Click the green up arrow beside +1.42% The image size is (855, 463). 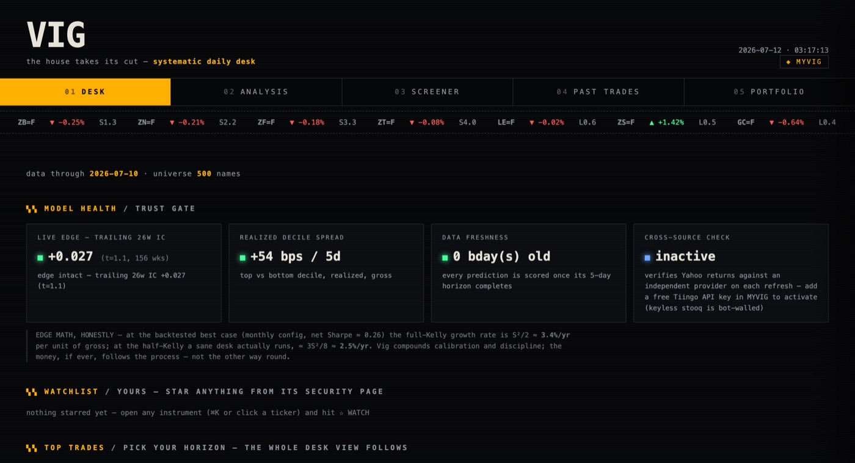point(652,123)
